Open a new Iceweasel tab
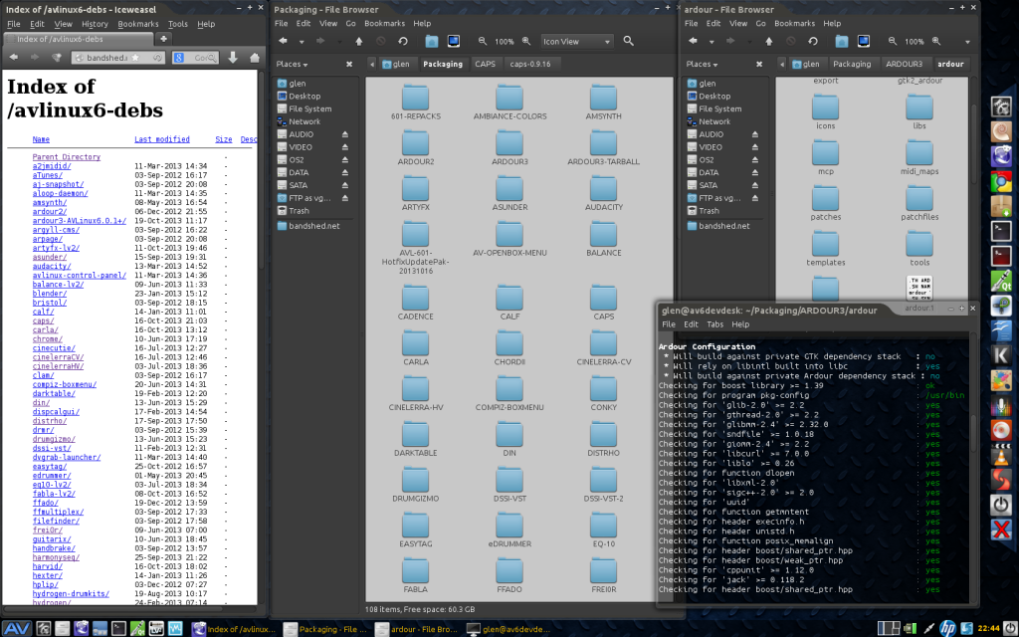Image resolution: width=1019 pixels, height=637 pixels. coord(164,39)
